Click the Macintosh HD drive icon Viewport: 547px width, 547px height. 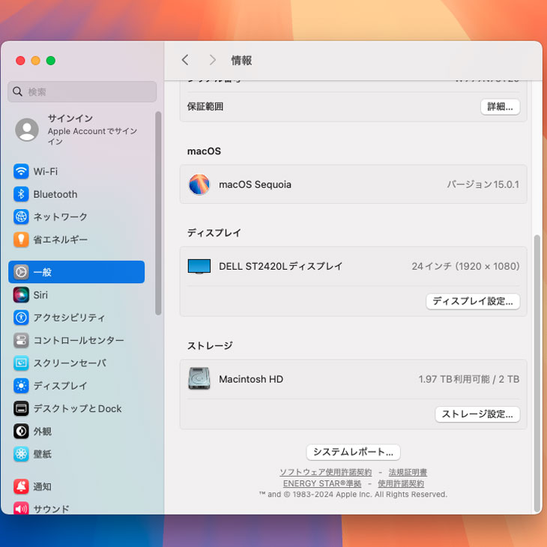tap(199, 378)
